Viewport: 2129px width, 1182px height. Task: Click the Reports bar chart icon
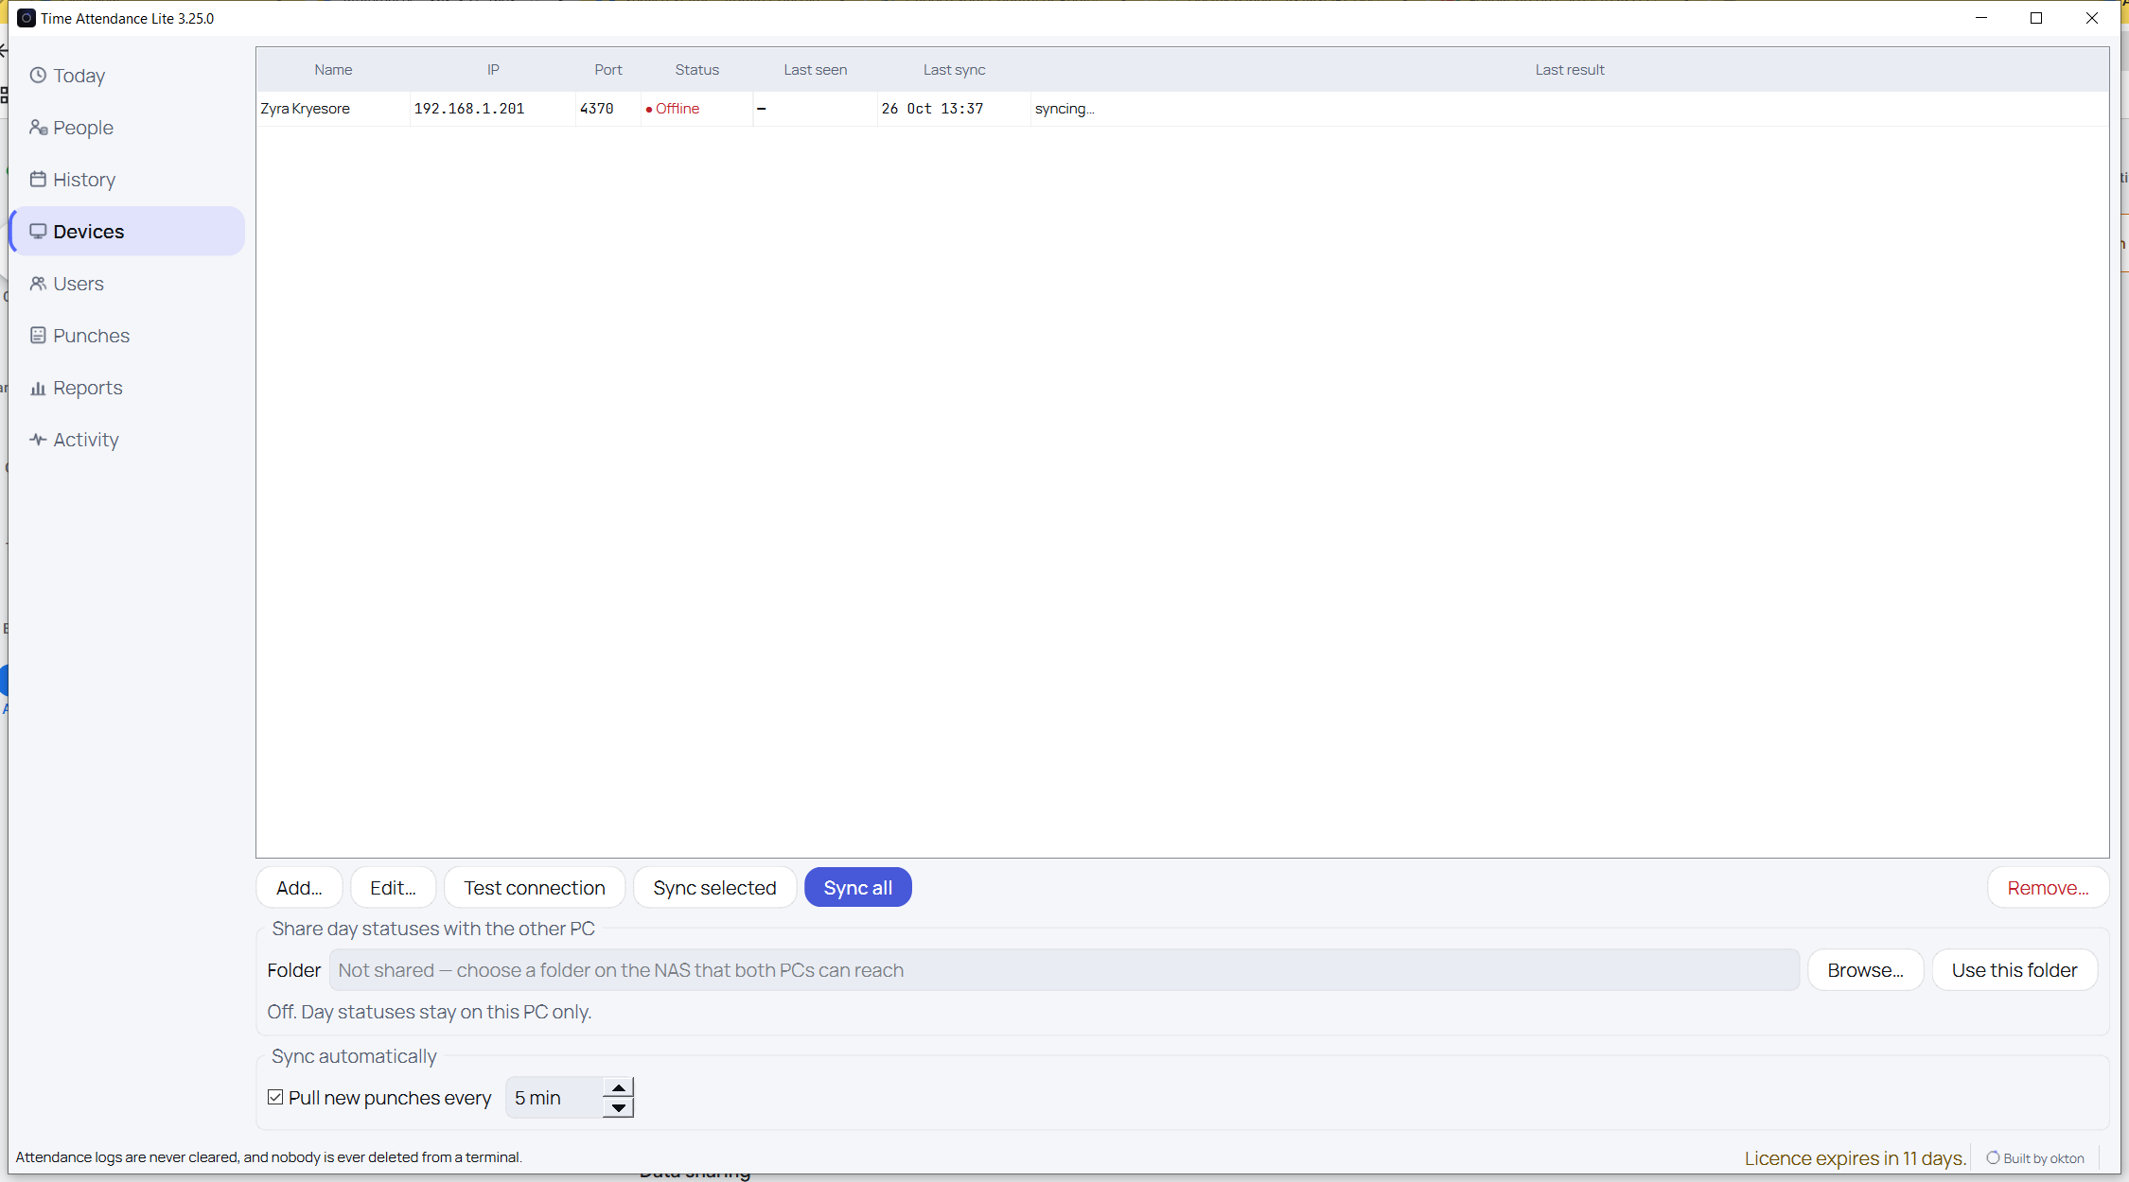(x=38, y=388)
